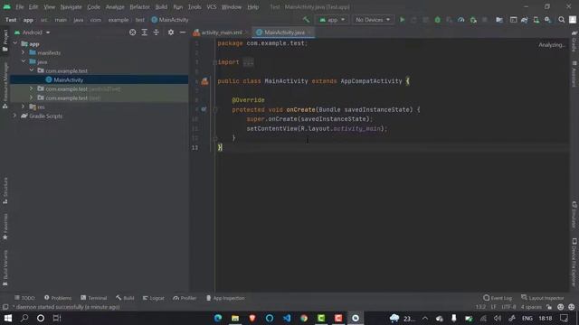Click the happy face feedback icon in status bar
The height and width of the screenshot is (325, 579).
(x=561, y=307)
